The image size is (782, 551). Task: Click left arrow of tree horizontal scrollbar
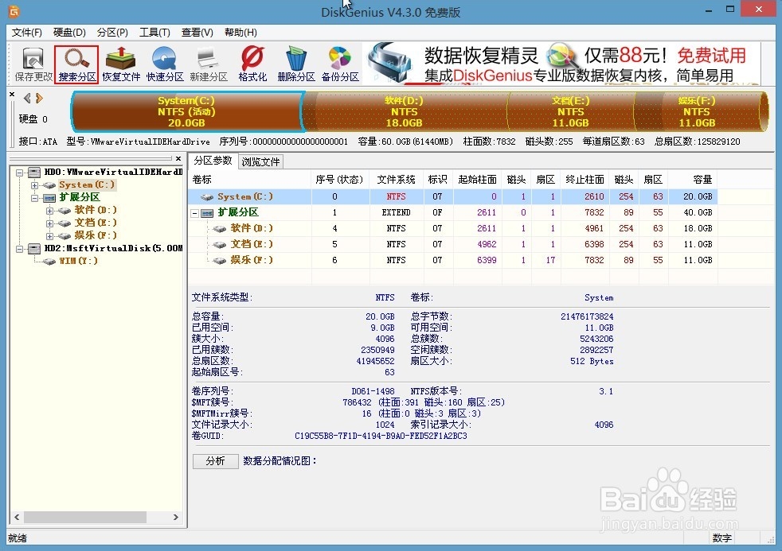tap(17, 518)
